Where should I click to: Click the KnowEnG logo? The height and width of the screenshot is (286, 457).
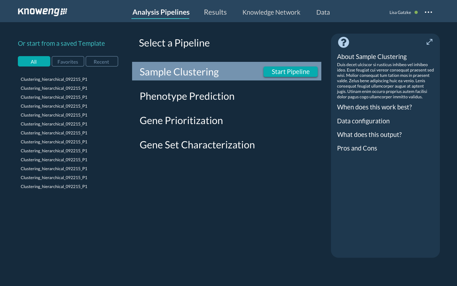click(x=42, y=12)
